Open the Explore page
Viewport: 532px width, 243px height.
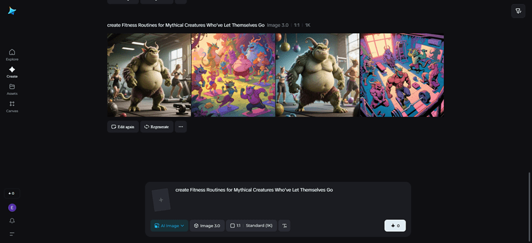pyautogui.click(x=12, y=55)
